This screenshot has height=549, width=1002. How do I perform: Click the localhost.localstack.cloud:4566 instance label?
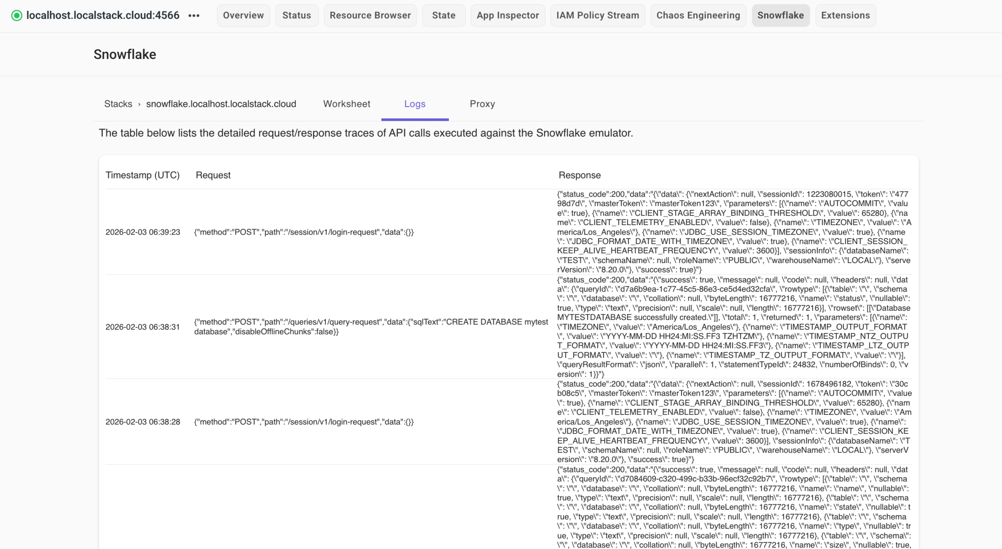[102, 15]
